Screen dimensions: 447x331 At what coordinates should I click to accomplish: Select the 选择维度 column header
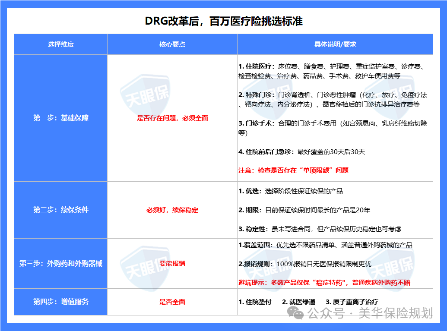click(x=60, y=44)
